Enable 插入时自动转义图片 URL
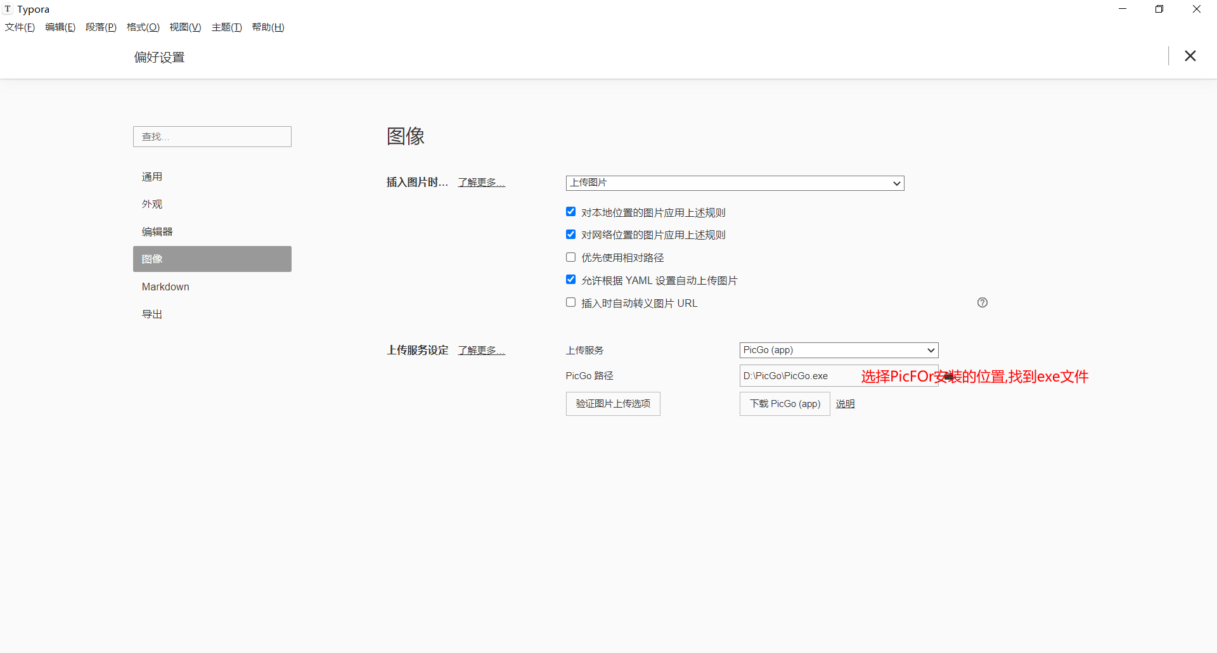Image resolution: width=1217 pixels, height=653 pixels. (570, 302)
